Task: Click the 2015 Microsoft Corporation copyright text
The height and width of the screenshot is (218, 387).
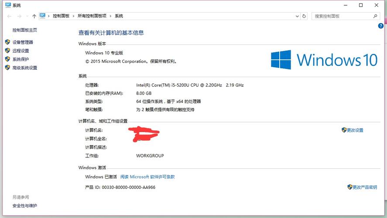Action: coord(131,61)
